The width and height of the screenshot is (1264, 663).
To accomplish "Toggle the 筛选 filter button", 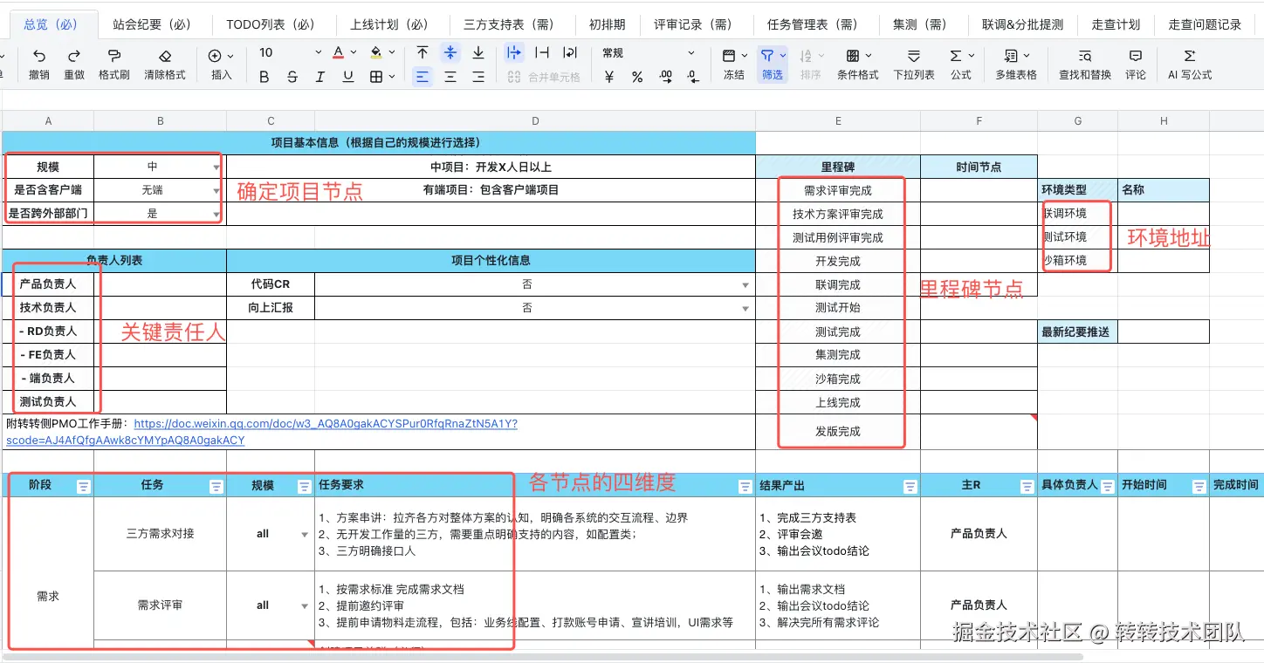I will point(773,63).
